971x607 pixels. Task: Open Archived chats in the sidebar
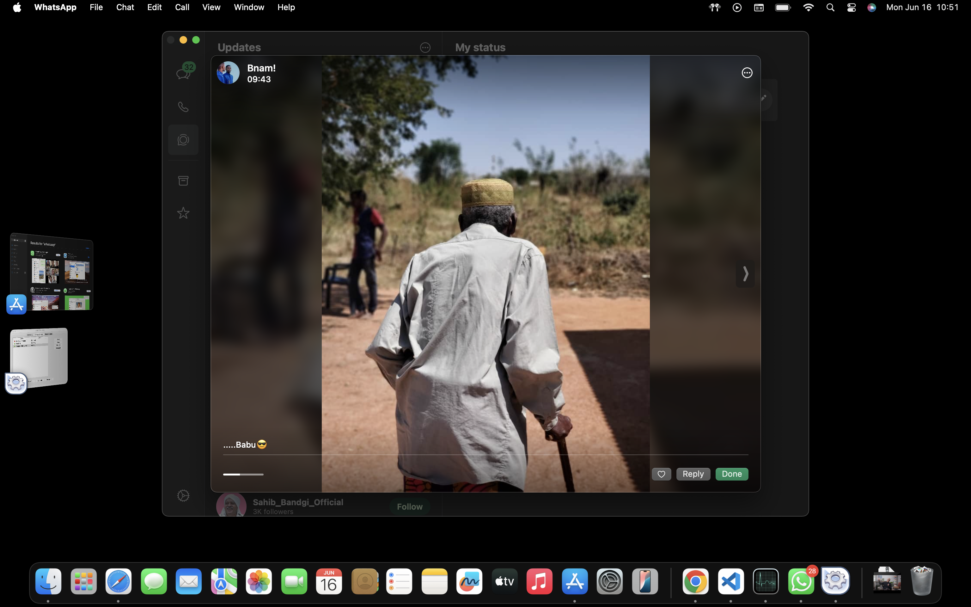[183, 181]
